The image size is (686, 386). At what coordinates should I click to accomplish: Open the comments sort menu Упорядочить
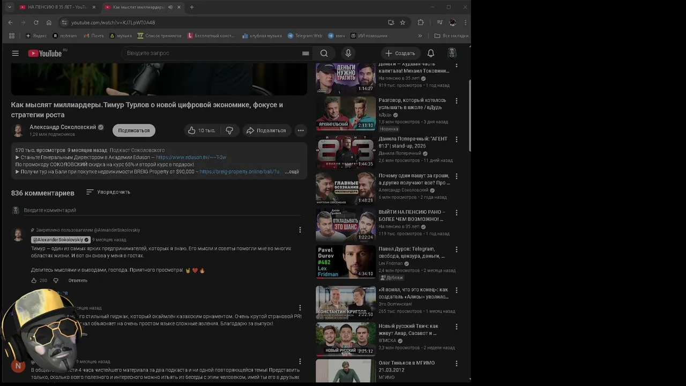pos(108,192)
